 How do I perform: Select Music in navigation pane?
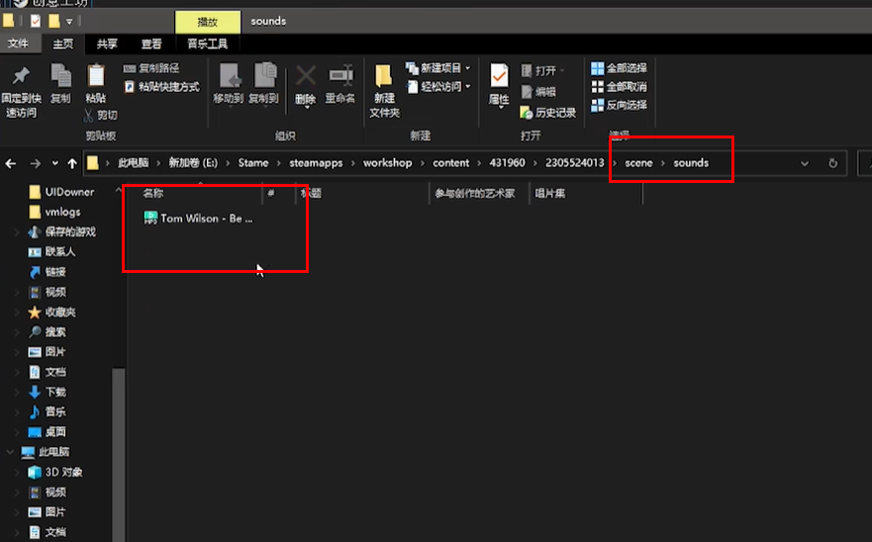click(x=48, y=411)
